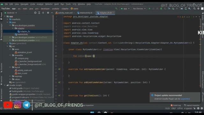Run the app with green play button

click(149, 9)
